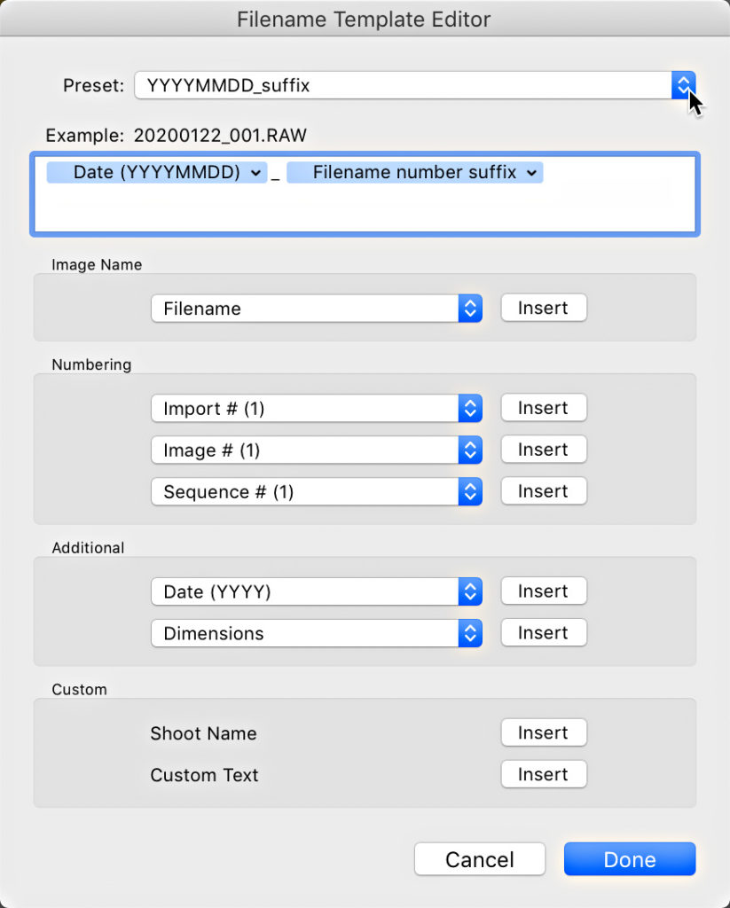Open the Sequence # (1) dropdown
Viewport: 730px width, 908px height.
[x=310, y=491]
